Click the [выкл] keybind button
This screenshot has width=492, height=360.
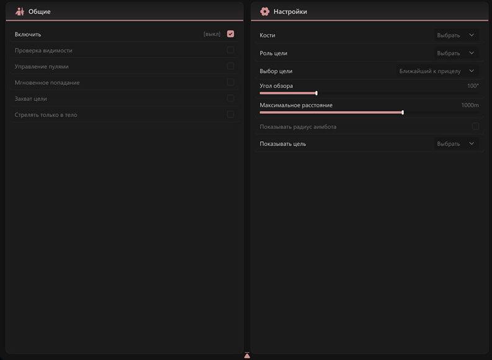[212, 34]
